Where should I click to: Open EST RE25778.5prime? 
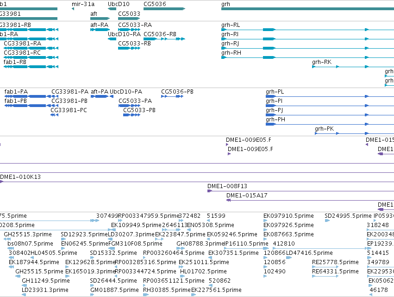pos(335,263)
